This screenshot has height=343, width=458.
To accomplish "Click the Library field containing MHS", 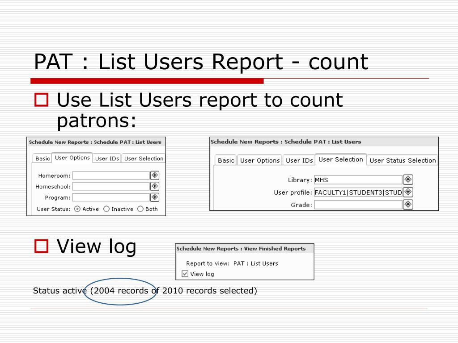I will (358, 180).
